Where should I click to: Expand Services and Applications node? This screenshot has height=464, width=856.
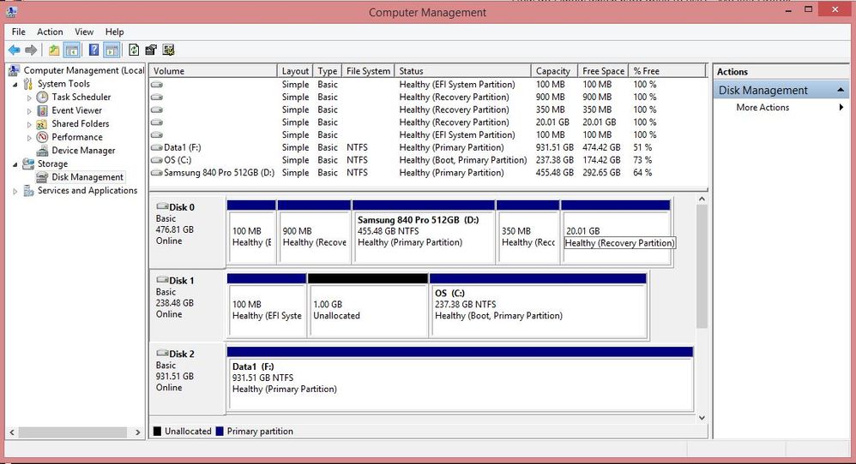15,191
